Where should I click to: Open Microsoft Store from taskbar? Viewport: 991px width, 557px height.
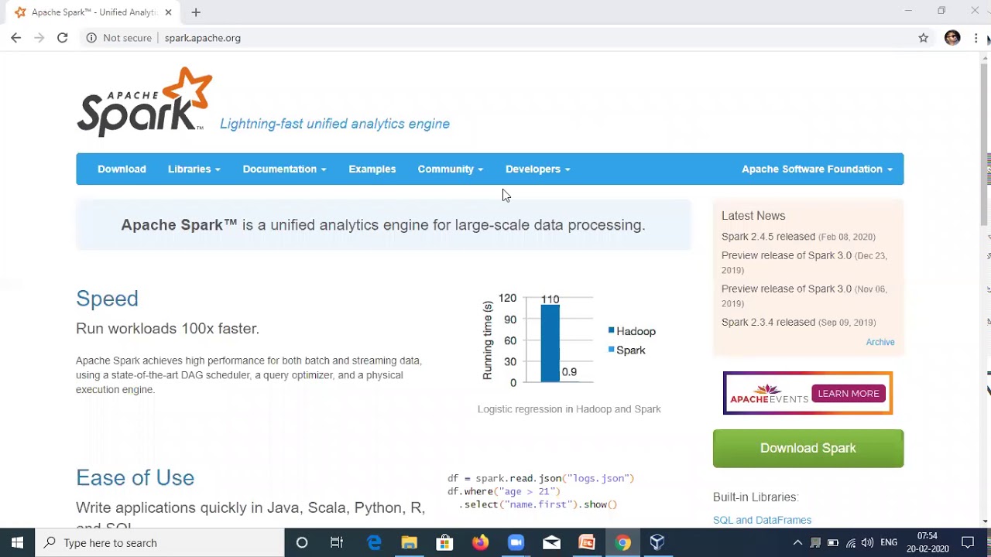point(444,542)
